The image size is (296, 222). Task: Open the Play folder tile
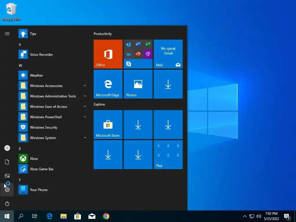pyautogui.click(x=168, y=155)
